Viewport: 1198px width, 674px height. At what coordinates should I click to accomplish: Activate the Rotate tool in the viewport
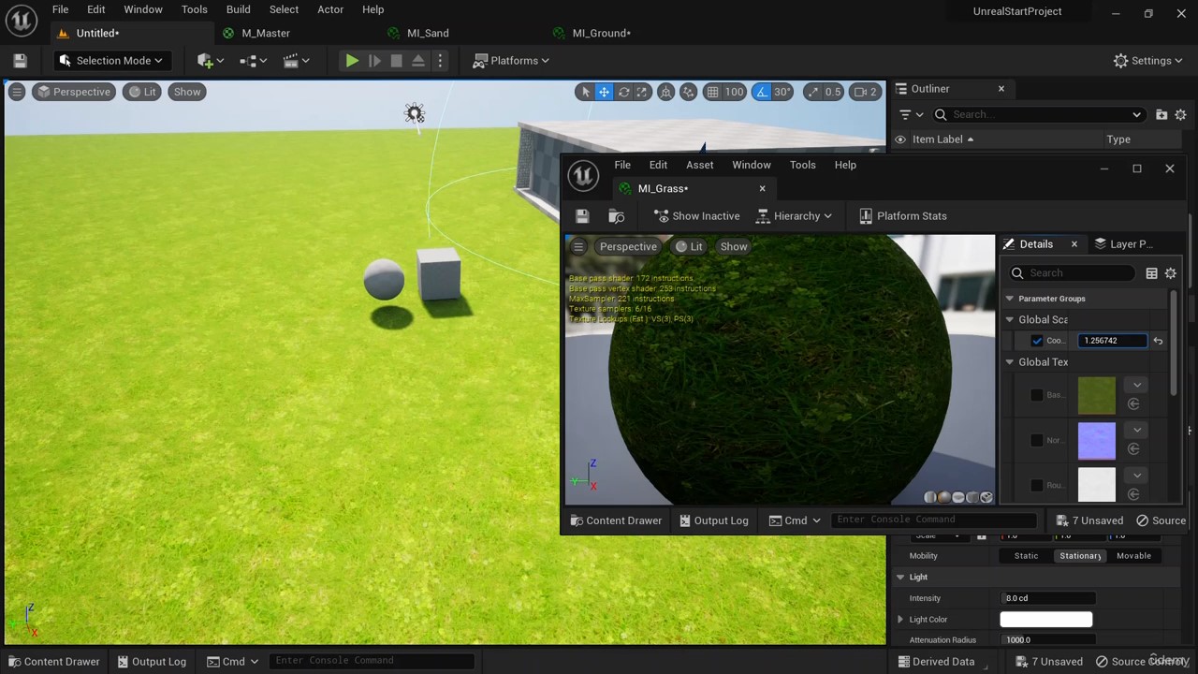tap(623, 92)
